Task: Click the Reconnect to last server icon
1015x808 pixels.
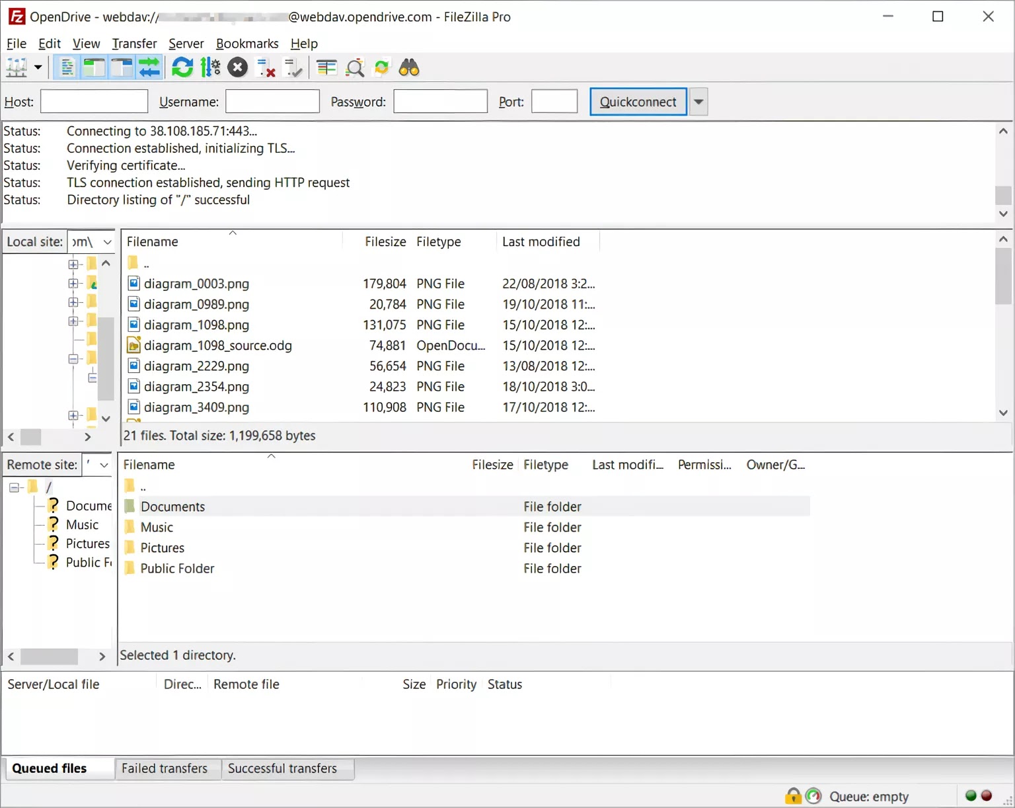Action: pos(293,67)
